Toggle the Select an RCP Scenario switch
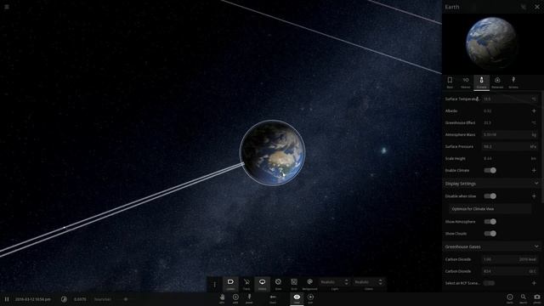 (489, 283)
